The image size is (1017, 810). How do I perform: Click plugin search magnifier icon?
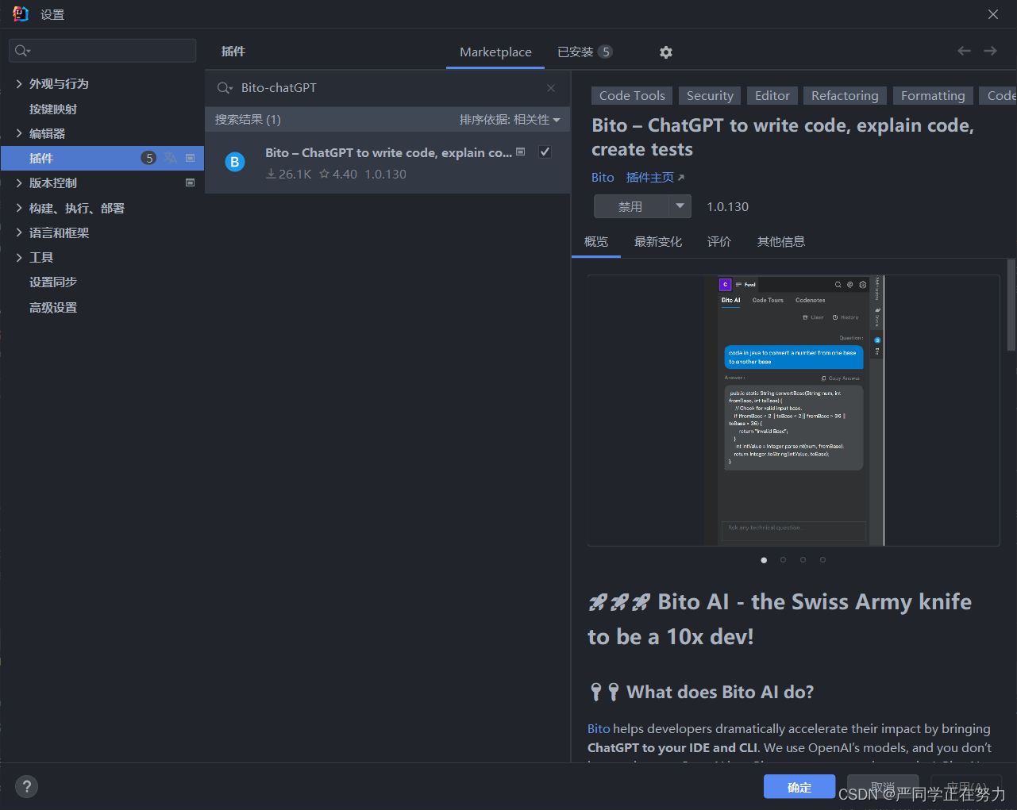[x=225, y=88]
